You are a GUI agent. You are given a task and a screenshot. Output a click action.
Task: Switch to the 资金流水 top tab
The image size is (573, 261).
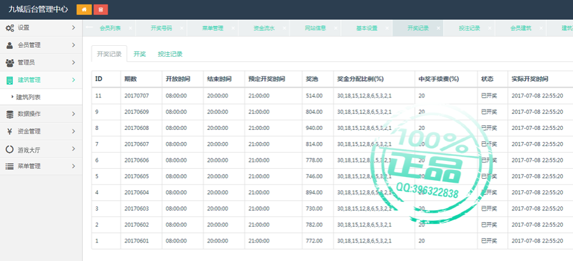point(264,28)
